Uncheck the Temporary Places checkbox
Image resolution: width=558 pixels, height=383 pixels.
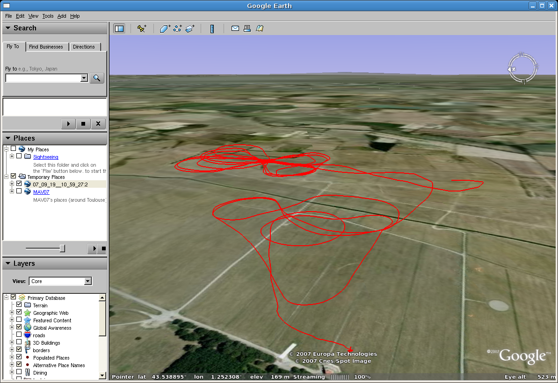pyautogui.click(x=14, y=176)
